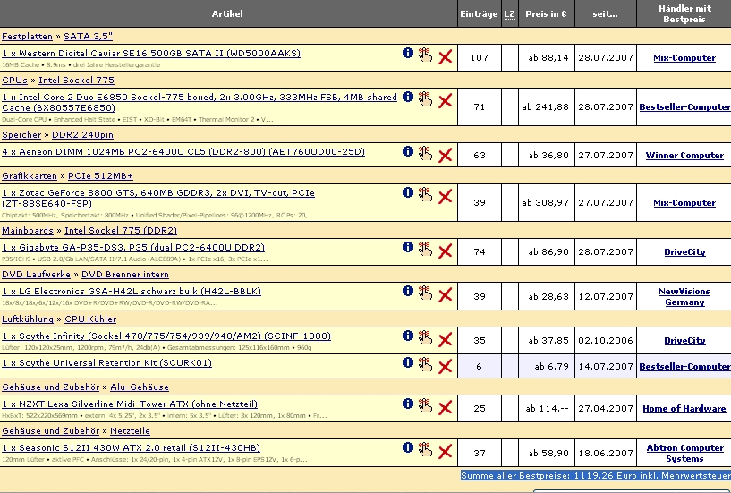Viewport: 731px width, 493px height.
Task: Remove Western Digital Caviar with red X
Action: tap(446, 57)
